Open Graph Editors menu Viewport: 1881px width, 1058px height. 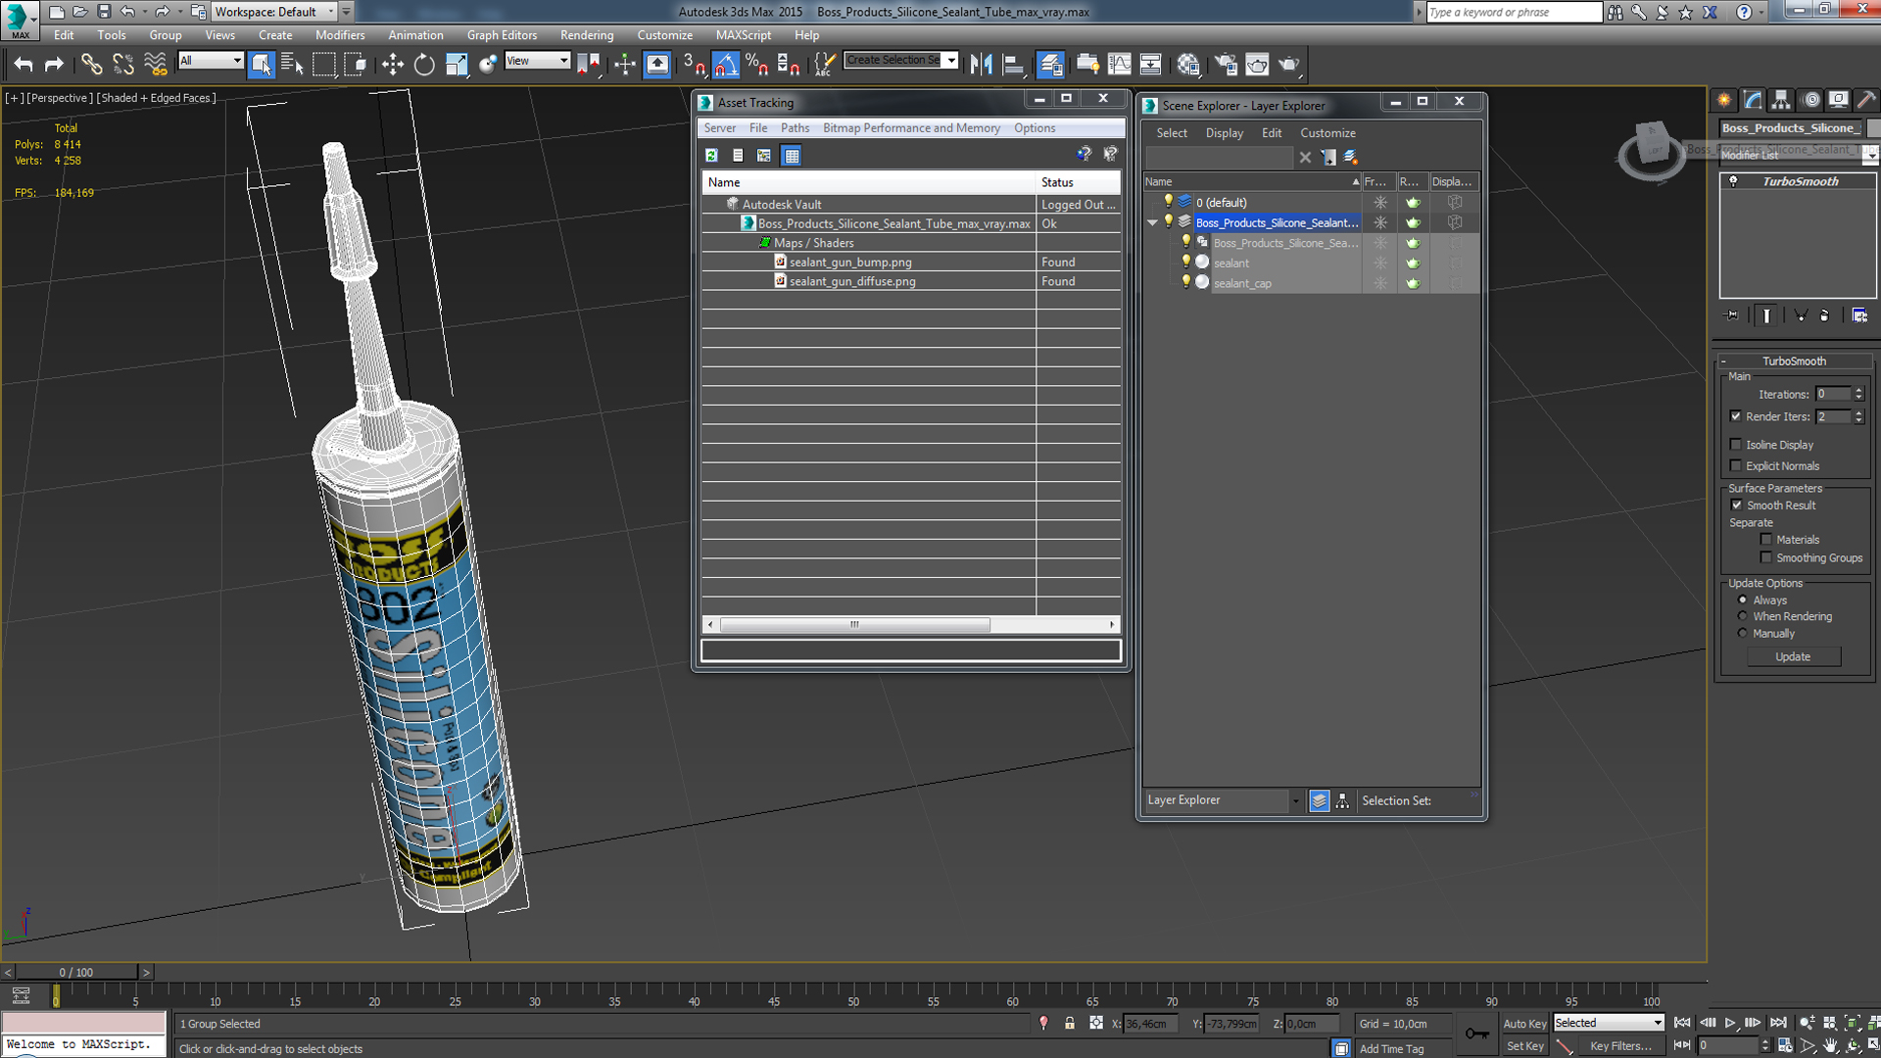[502, 35]
